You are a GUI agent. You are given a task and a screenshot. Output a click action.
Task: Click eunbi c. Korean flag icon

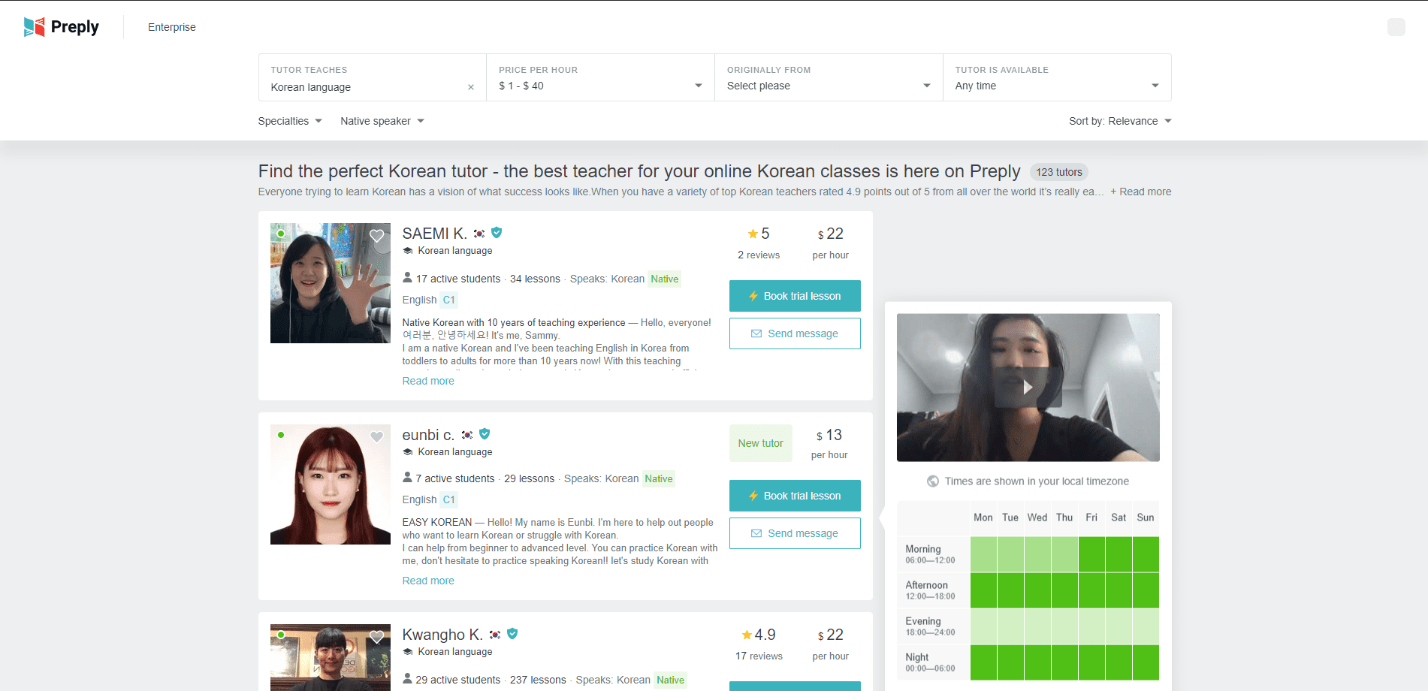pos(467,435)
